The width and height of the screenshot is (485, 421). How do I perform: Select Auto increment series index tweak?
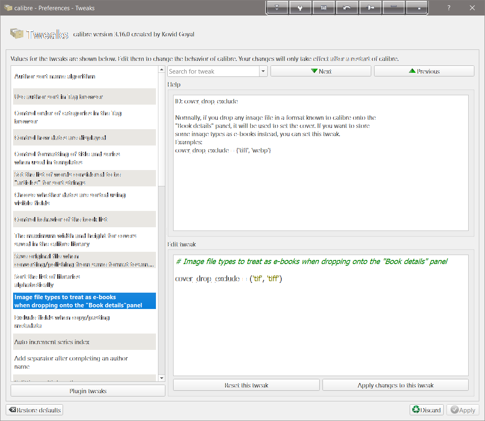tap(84, 342)
